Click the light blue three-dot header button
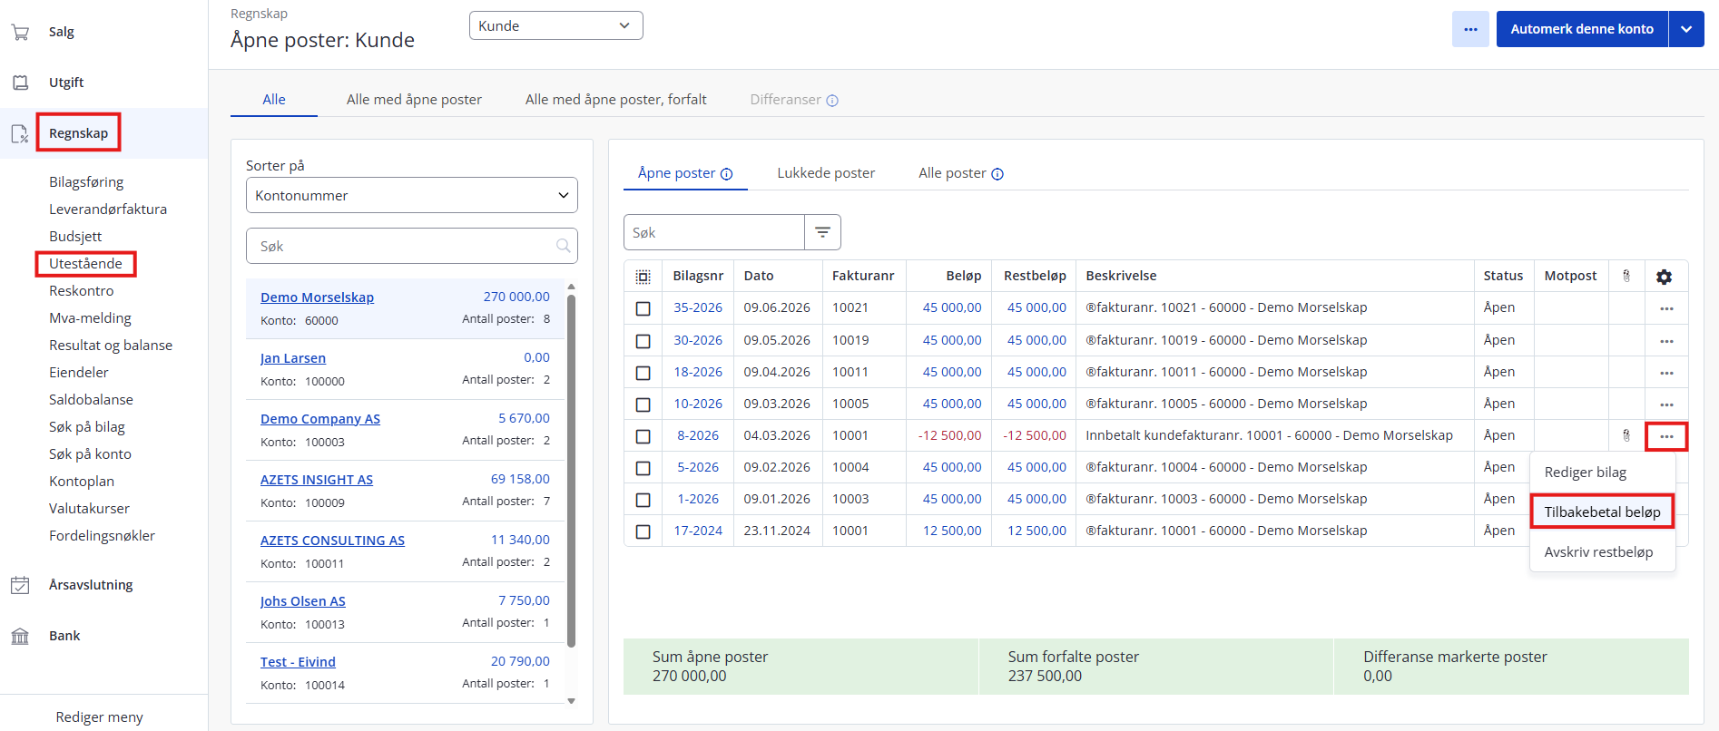The width and height of the screenshot is (1719, 731). click(x=1470, y=29)
